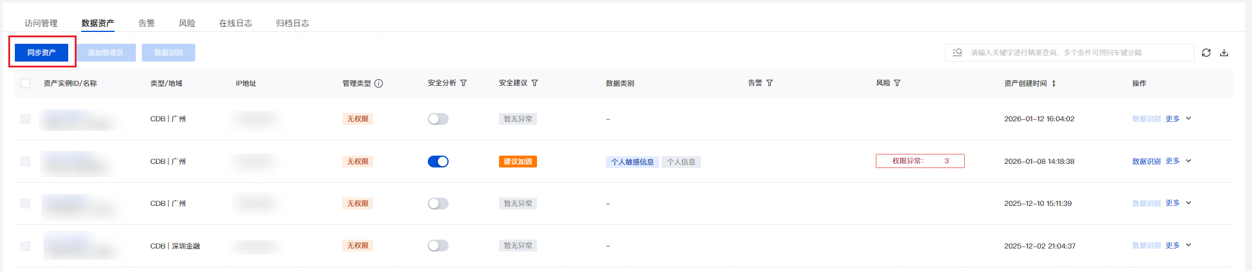Expand 更多 menu for 深圳金融 row
1252x271 pixels.
tap(1178, 246)
